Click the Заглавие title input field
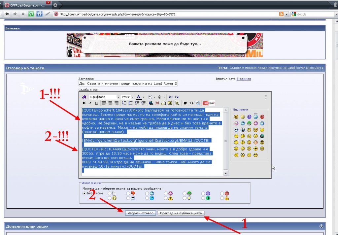 coord(128,84)
